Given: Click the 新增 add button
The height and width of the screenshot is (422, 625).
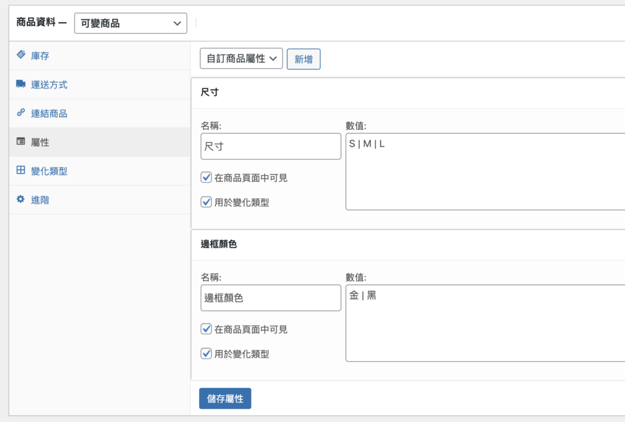Looking at the screenshot, I should [303, 58].
